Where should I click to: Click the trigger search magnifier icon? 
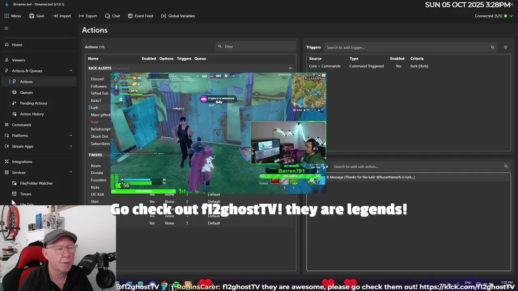[493, 47]
